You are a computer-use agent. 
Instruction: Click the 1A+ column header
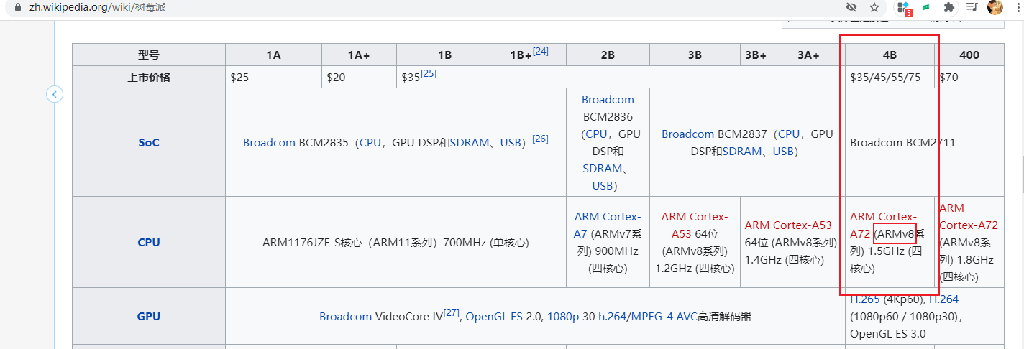click(x=359, y=55)
